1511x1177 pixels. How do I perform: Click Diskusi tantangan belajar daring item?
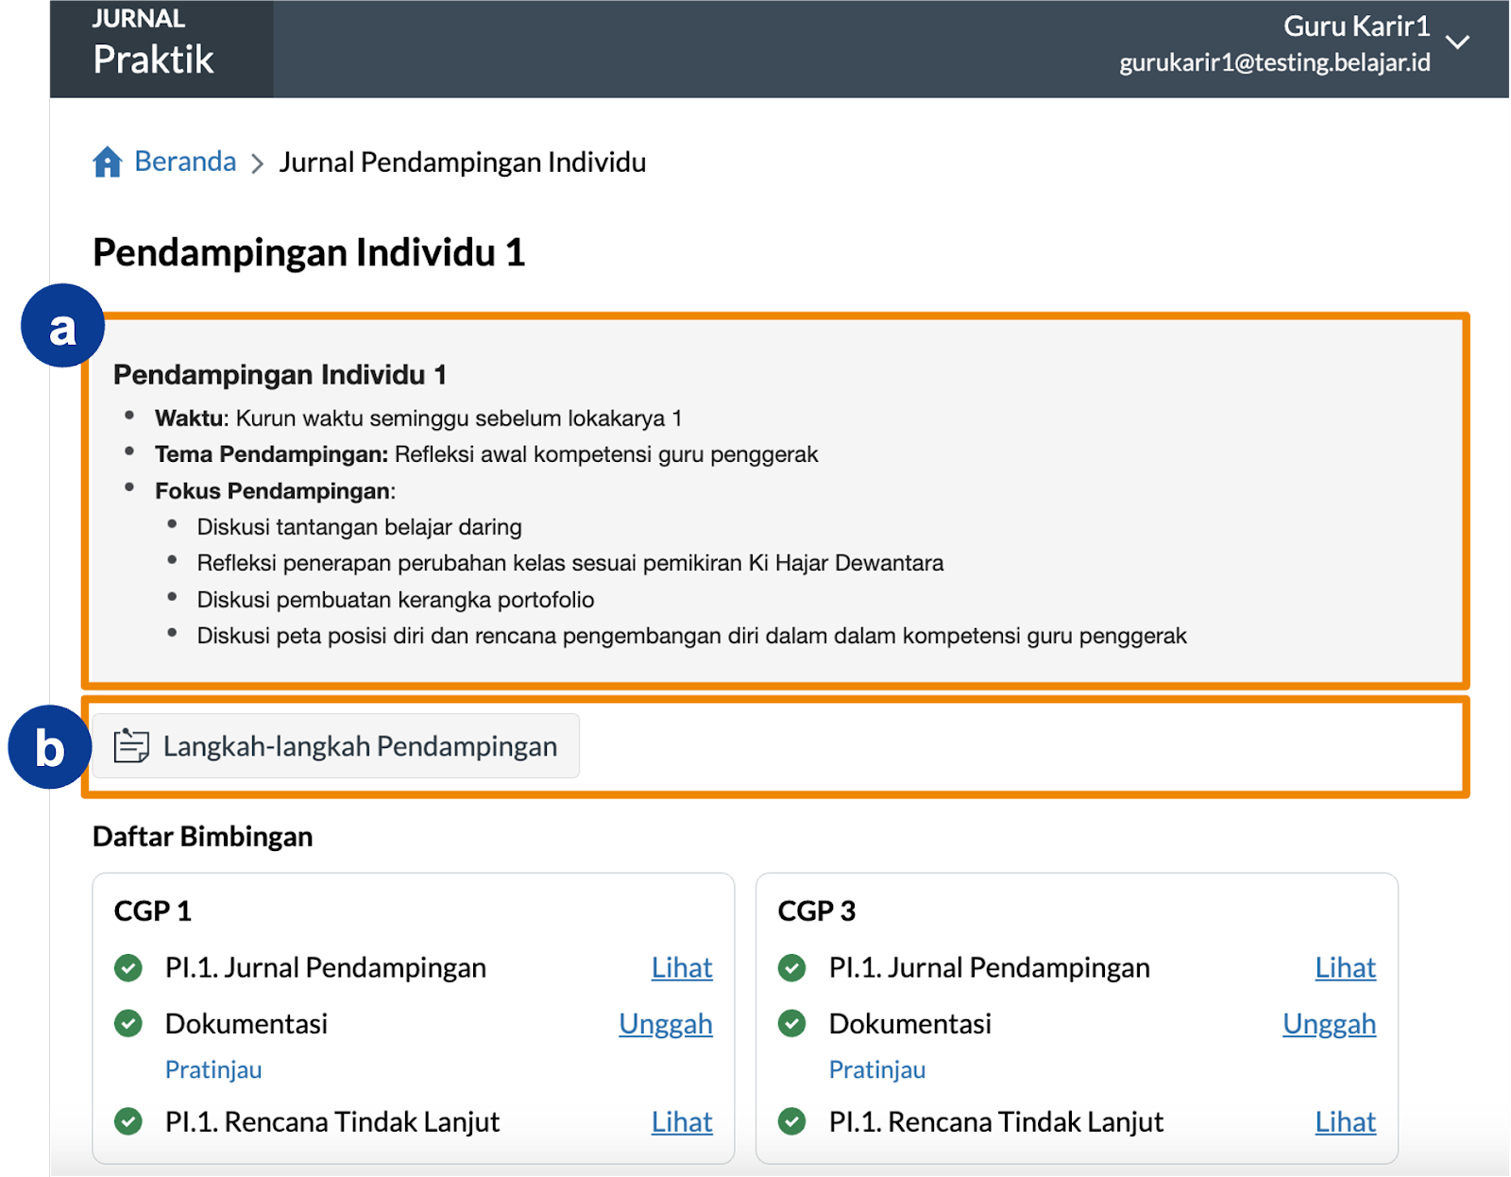click(x=359, y=527)
